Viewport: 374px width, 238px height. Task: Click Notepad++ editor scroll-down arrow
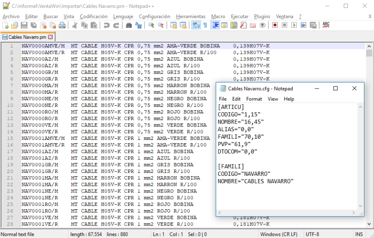(x=369, y=224)
